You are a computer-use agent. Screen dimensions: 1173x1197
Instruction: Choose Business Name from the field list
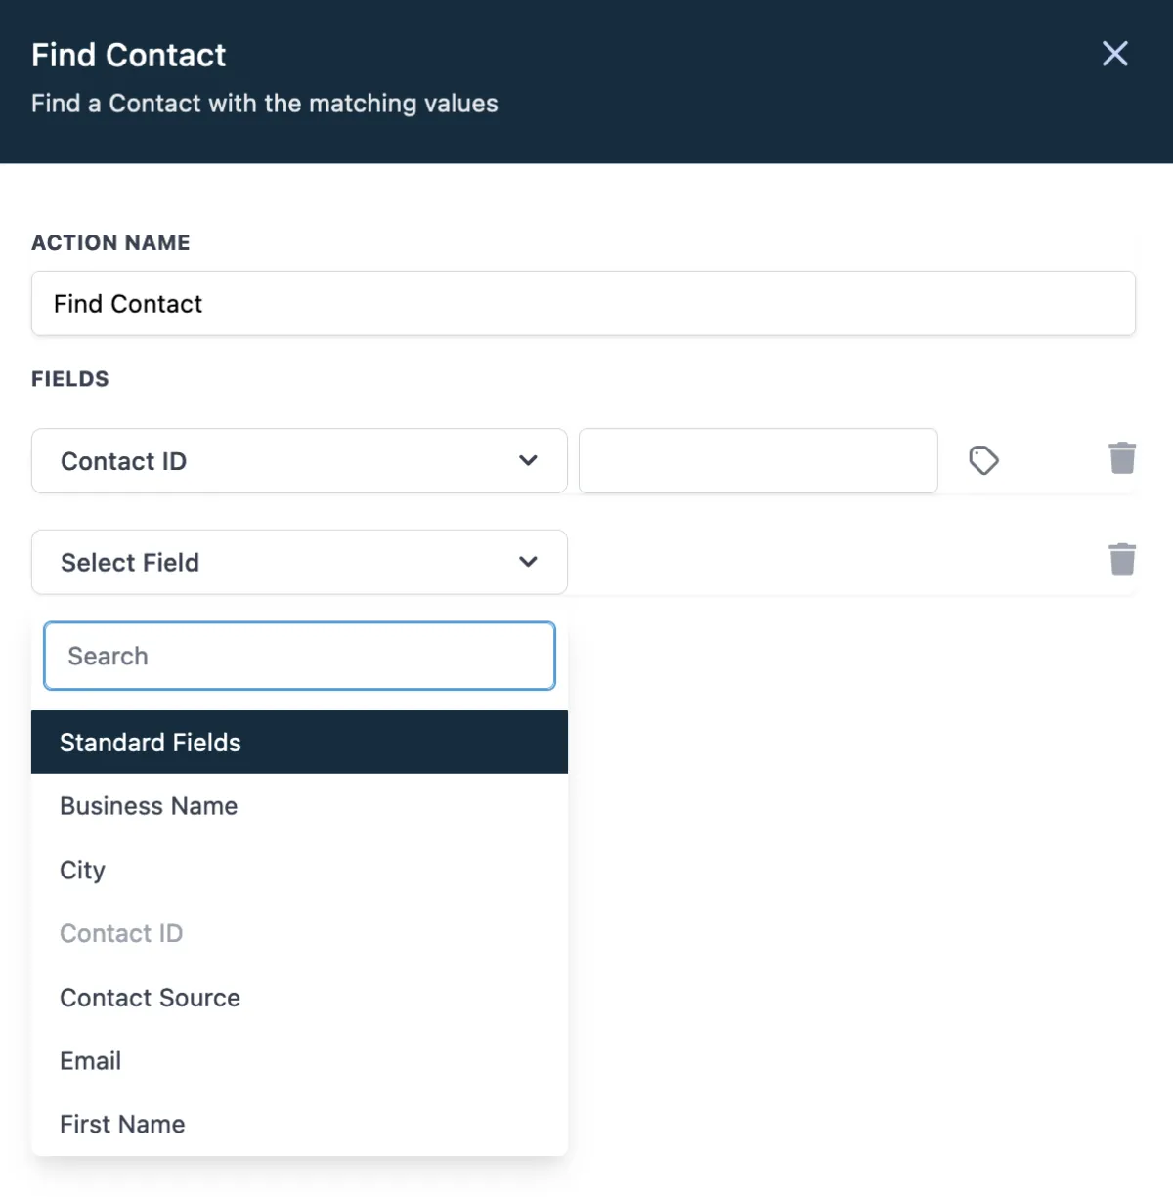(149, 806)
